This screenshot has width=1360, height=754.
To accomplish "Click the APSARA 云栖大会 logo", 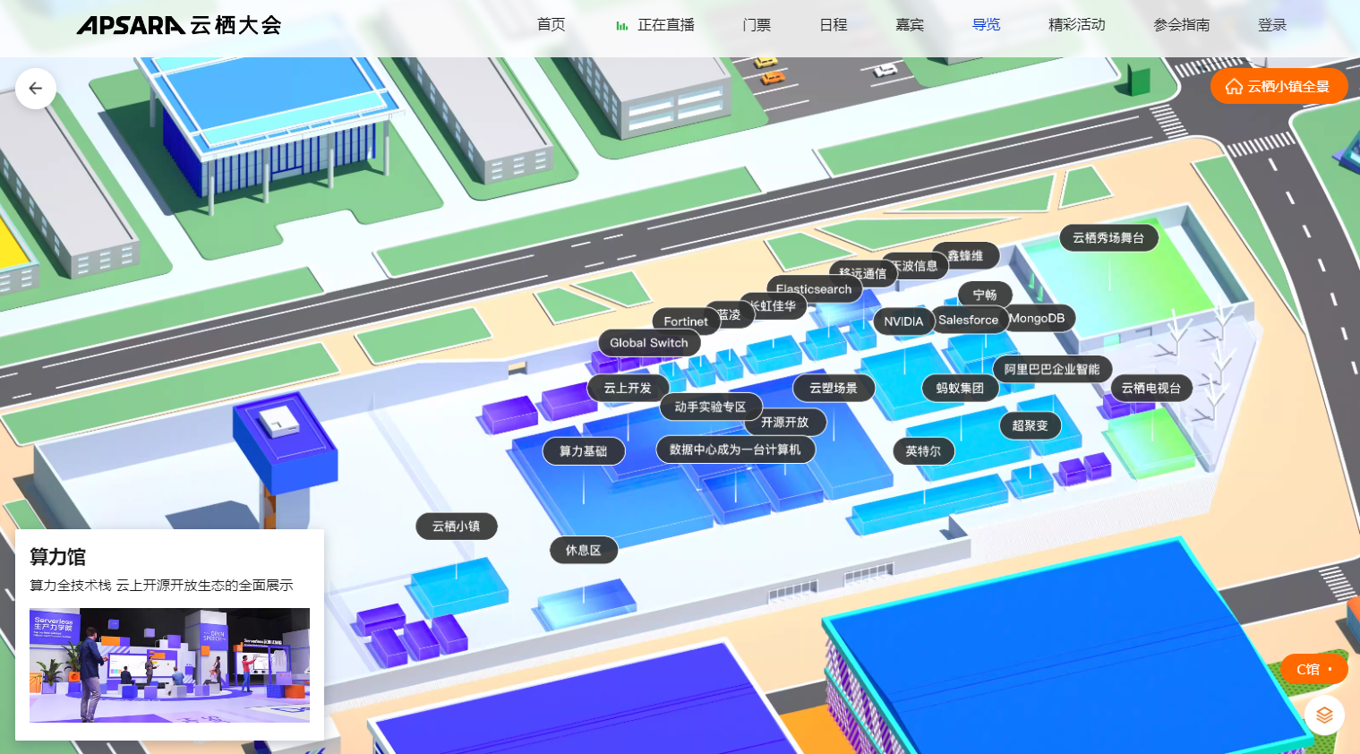I will tap(179, 25).
